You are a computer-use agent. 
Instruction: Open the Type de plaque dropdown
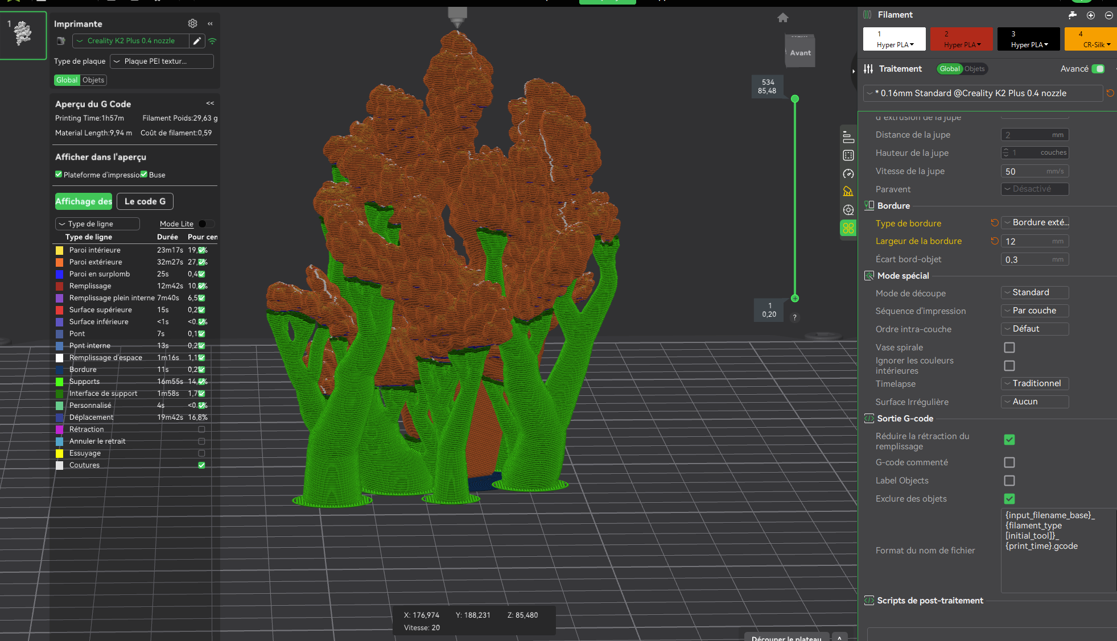tap(162, 61)
